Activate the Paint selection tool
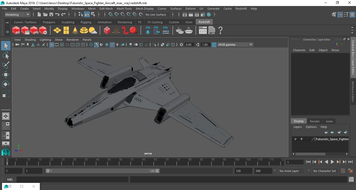The height and width of the screenshot is (190, 356). pos(6,65)
